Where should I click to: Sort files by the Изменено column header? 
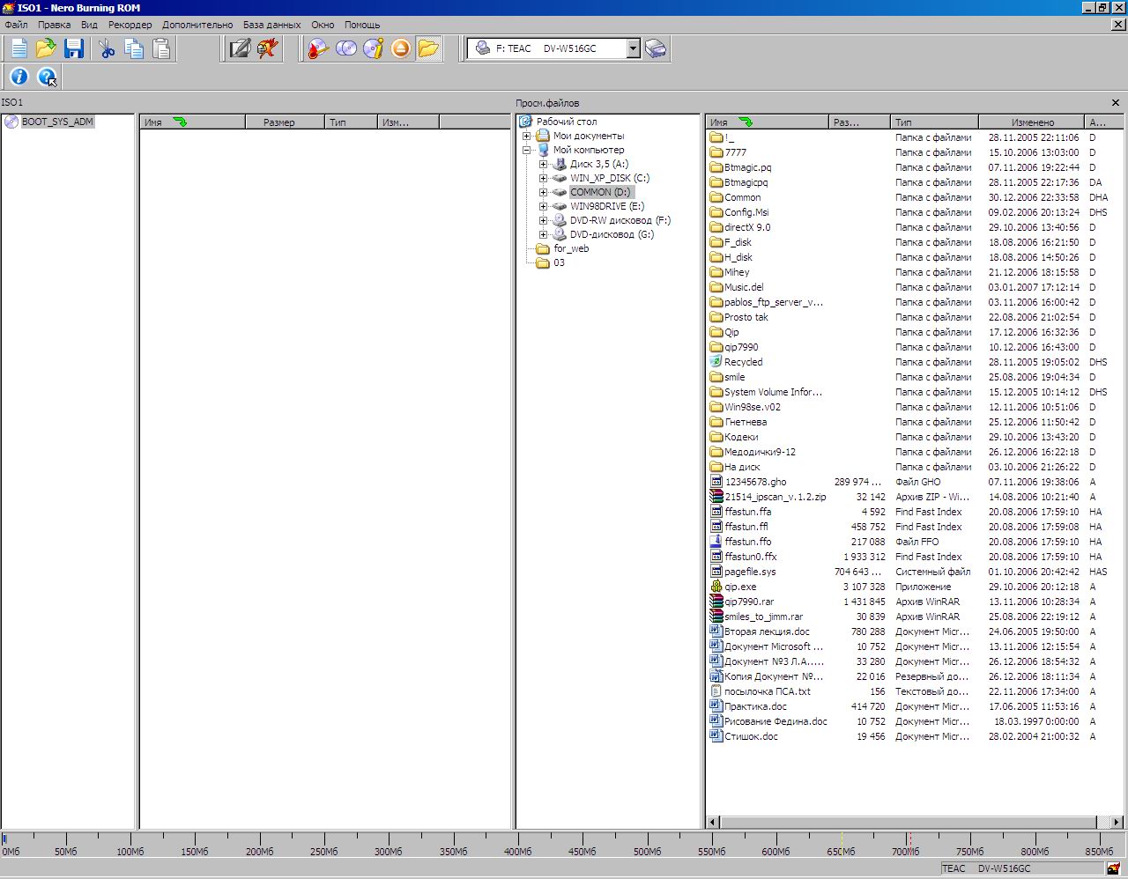pos(1032,122)
